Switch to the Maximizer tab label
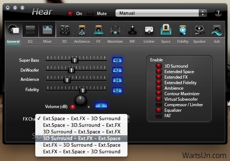The image size is (230, 161). tap(115, 42)
